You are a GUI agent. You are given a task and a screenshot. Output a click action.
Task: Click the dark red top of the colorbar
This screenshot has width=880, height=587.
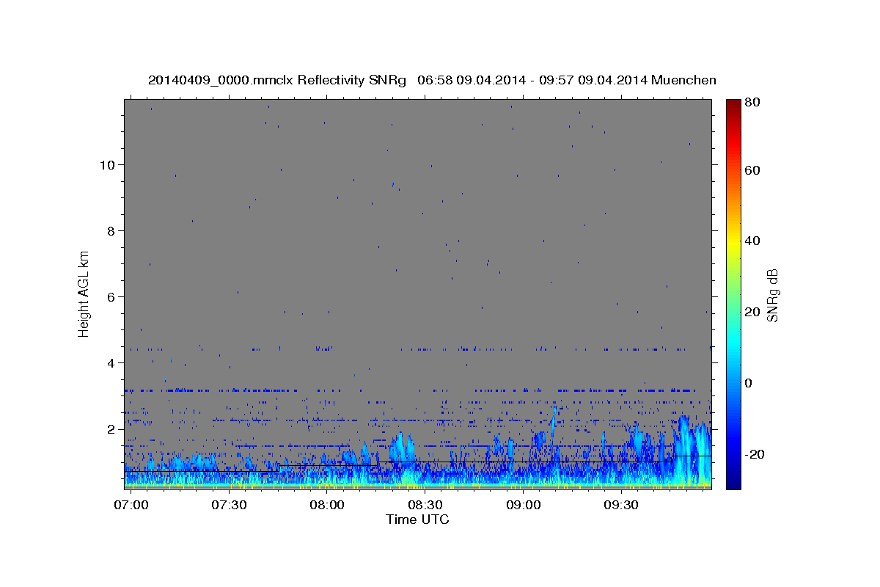coord(733,105)
